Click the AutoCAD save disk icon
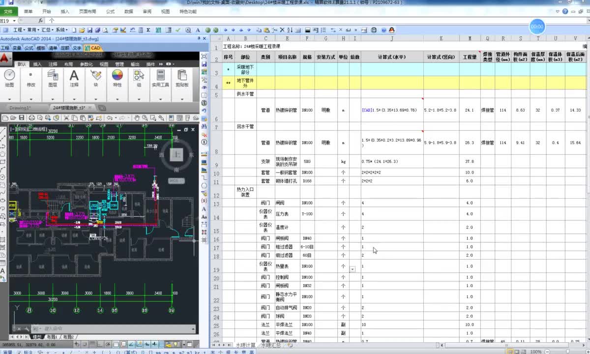The image size is (590, 354). 21,118
